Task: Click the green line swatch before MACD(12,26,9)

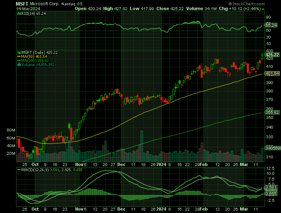Action: 19,170
